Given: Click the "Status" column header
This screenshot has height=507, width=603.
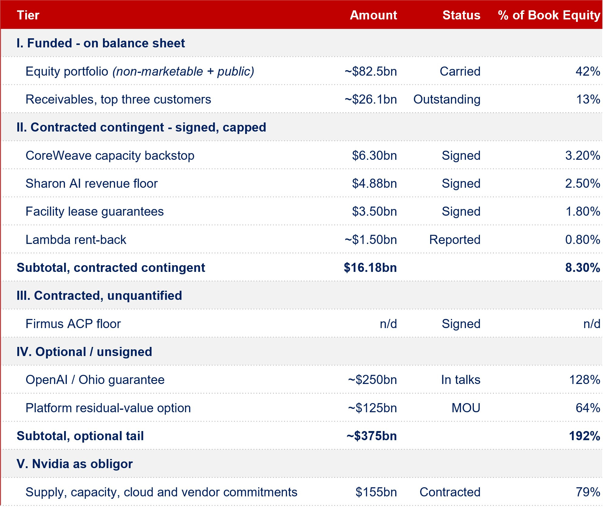Looking at the screenshot, I should pos(461,15).
